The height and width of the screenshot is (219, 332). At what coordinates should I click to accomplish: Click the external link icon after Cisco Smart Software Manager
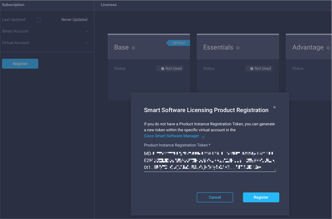point(203,137)
